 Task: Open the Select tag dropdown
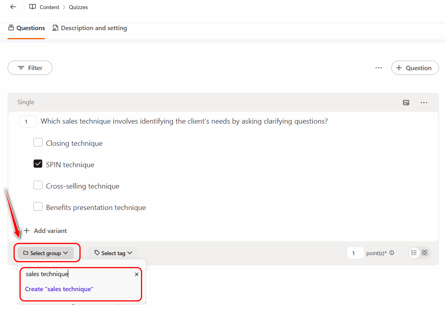pos(113,253)
